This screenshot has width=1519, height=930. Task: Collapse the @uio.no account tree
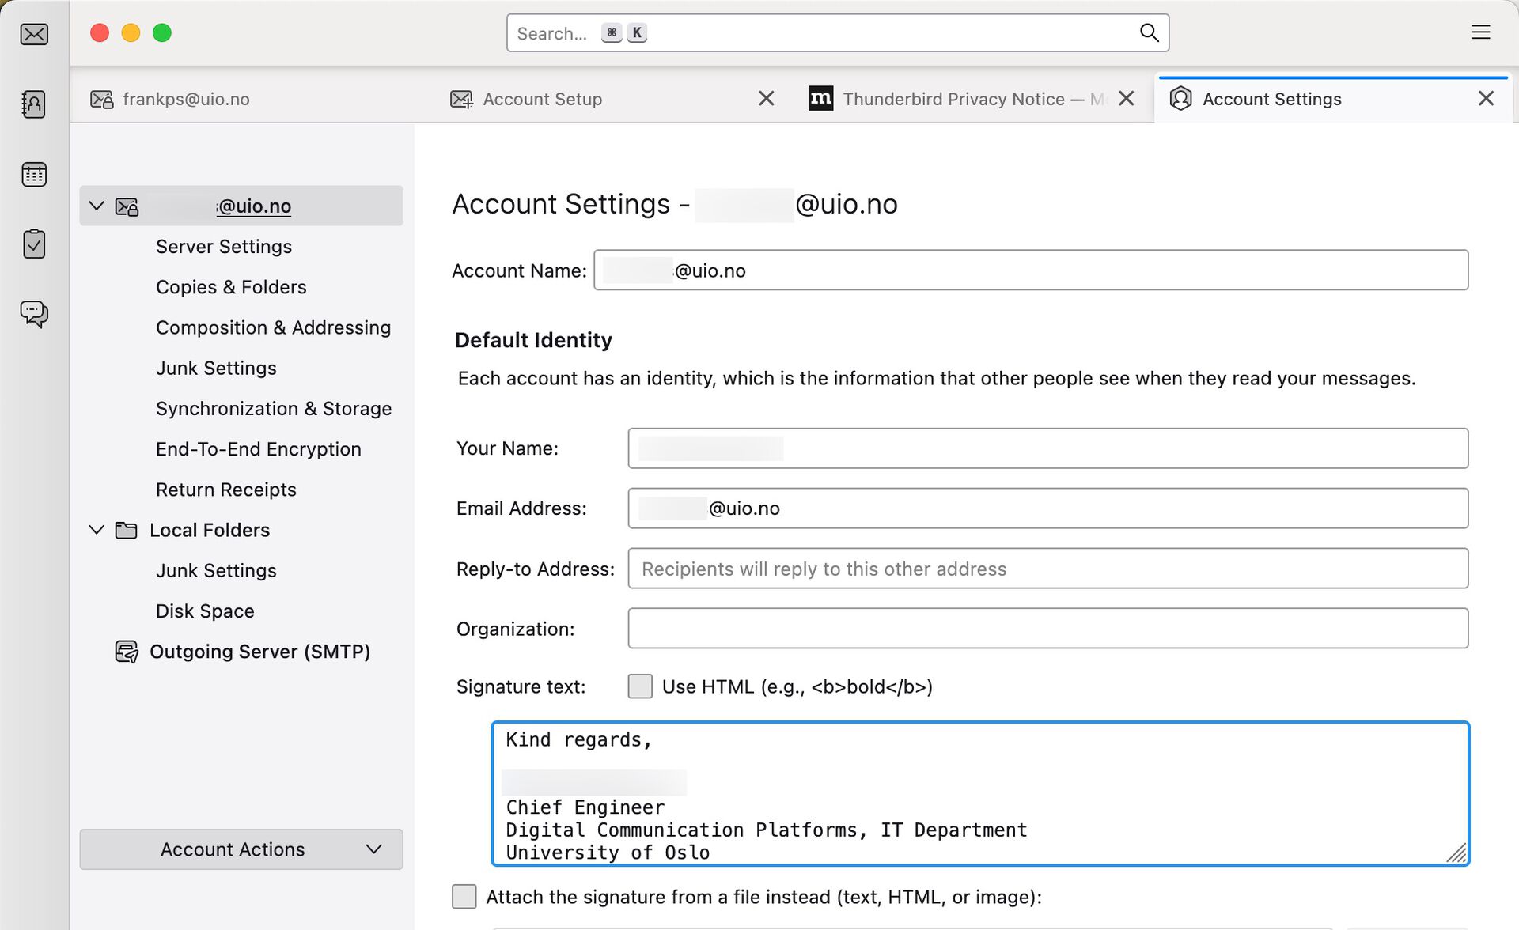[x=97, y=206]
